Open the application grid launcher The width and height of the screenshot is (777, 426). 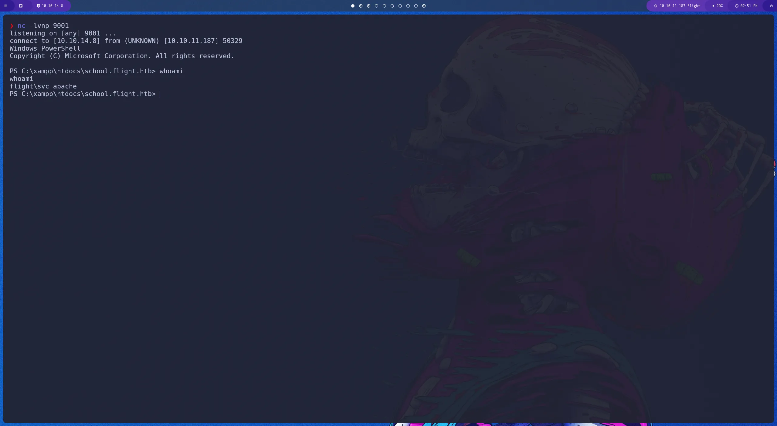point(5,6)
